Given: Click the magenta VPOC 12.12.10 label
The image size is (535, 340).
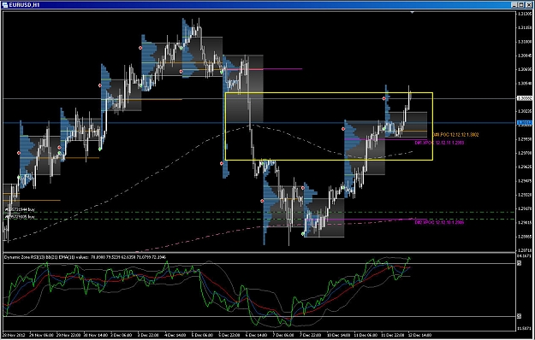Looking at the screenshot, I should [439, 222].
